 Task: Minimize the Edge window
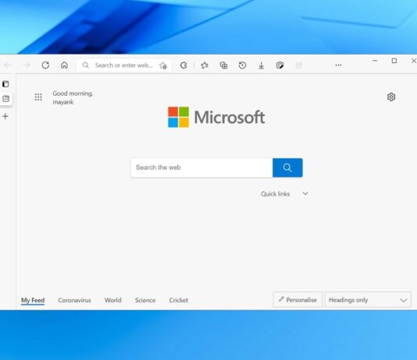point(375,61)
